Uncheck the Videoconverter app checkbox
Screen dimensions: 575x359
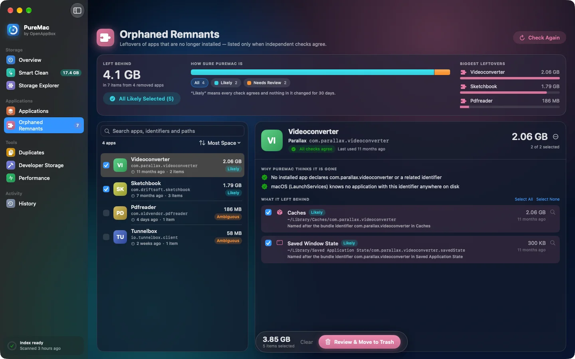(106, 165)
